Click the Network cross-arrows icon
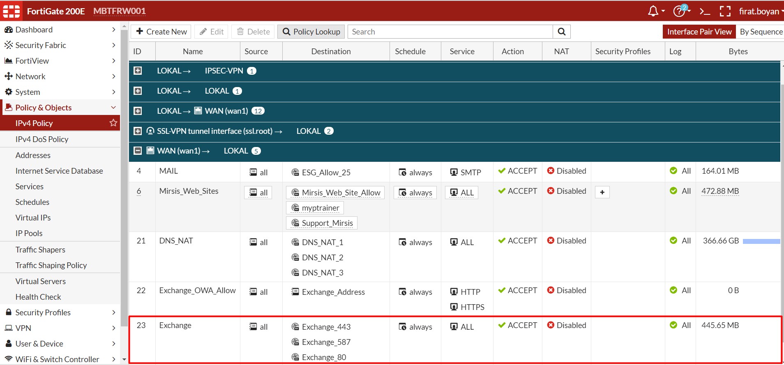This screenshot has width=784, height=365. (x=8, y=76)
